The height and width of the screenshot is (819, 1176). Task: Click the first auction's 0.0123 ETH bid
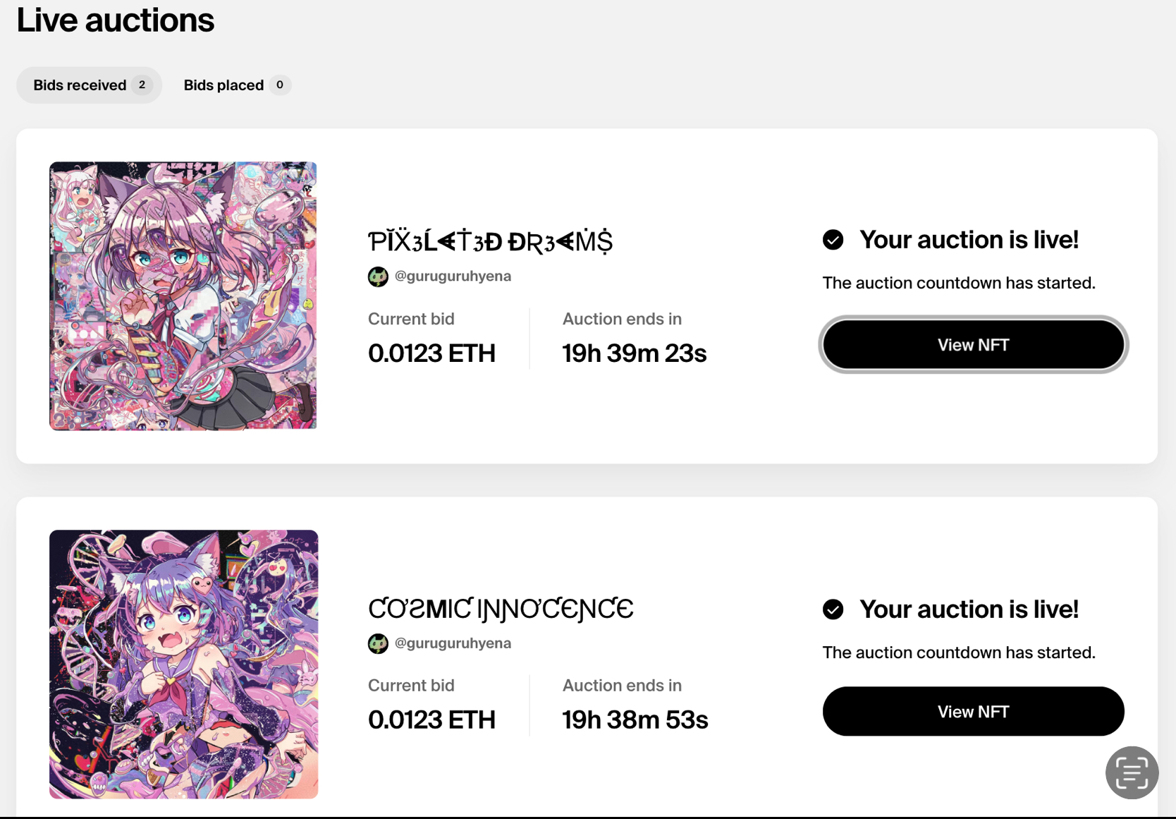click(431, 353)
